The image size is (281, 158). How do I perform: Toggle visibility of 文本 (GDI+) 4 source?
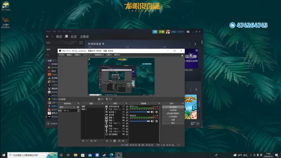[124, 109]
